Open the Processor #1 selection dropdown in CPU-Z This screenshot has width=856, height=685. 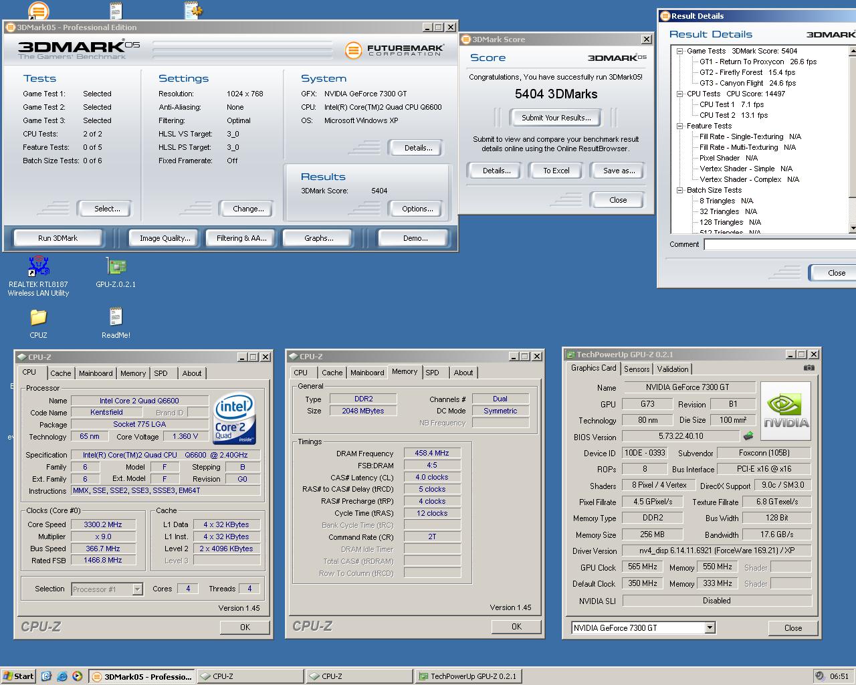click(137, 589)
